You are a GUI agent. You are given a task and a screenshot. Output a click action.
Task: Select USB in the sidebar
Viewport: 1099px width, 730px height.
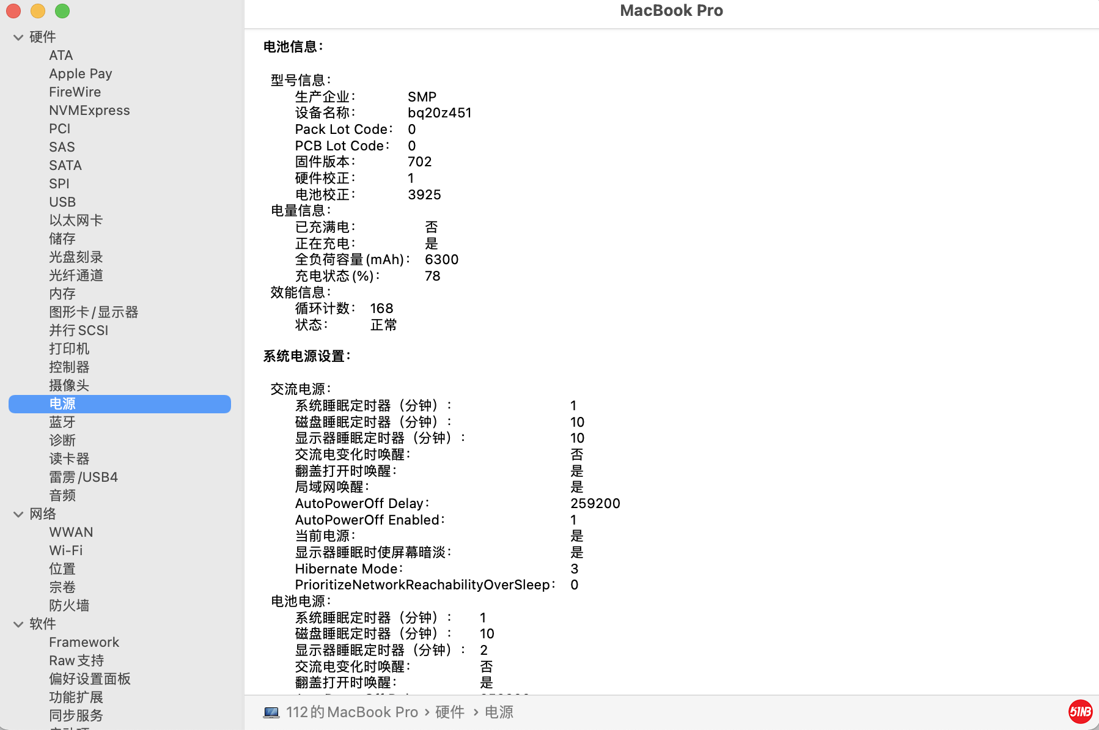(62, 202)
